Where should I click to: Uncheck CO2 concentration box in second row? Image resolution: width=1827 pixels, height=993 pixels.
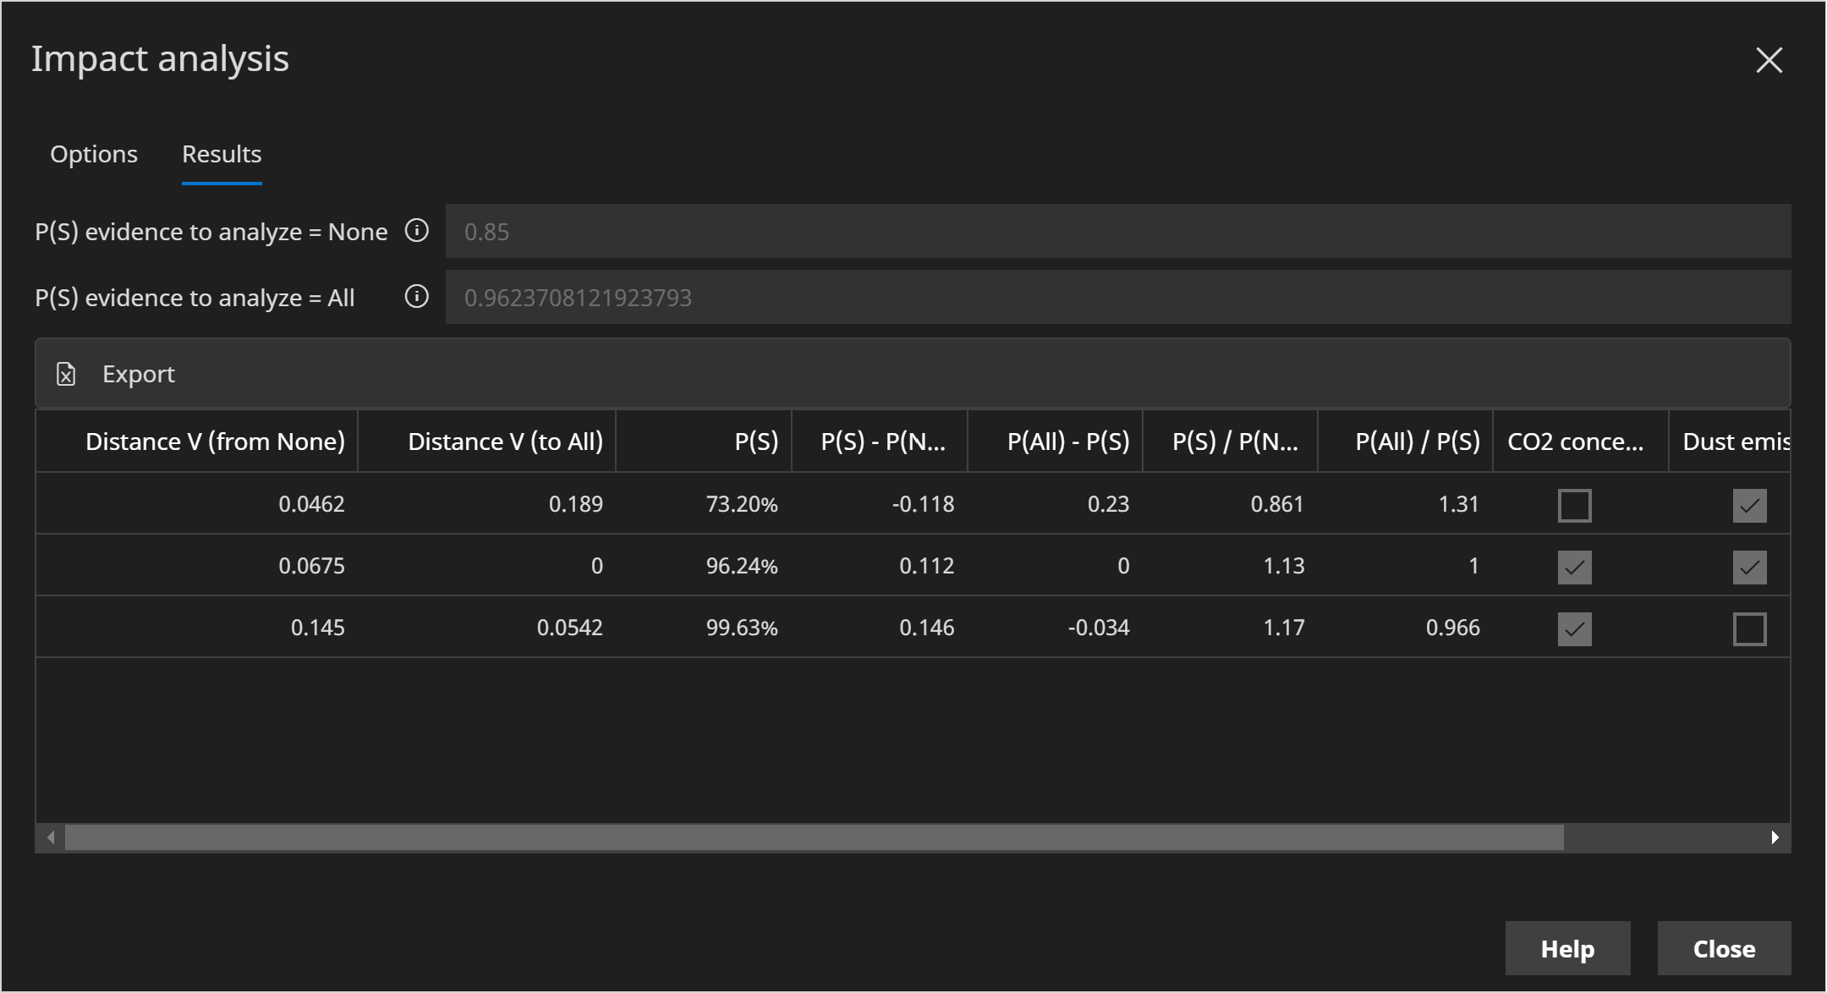pyautogui.click(x=1574, y=568)
